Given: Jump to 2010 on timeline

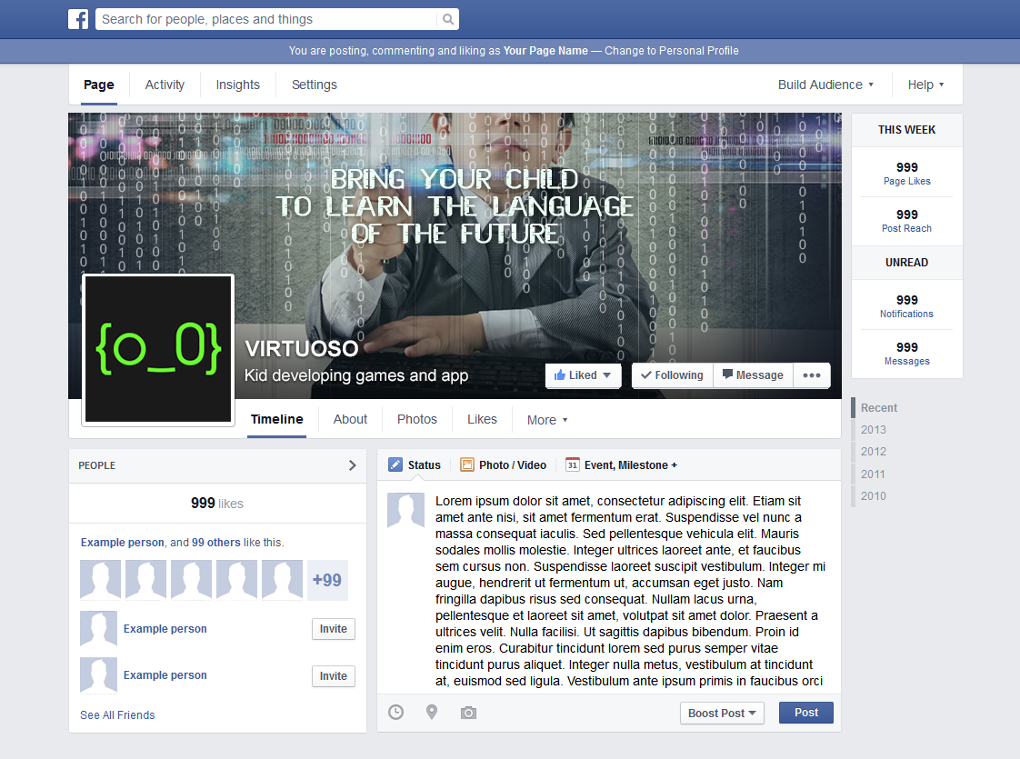Looking at the screenshot, I should coord(873,495).
